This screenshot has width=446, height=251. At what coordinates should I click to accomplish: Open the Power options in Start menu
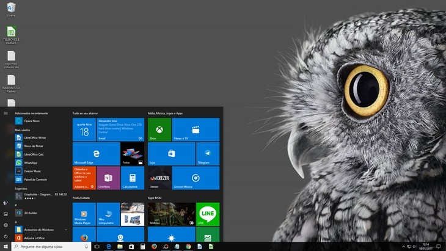pos(5,236)
